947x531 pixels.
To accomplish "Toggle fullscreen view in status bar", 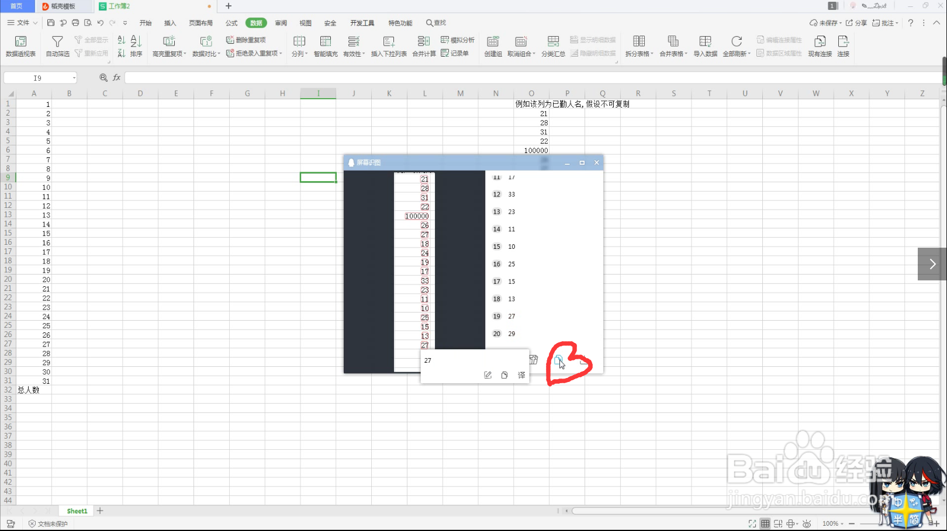I will click(752, 523).
